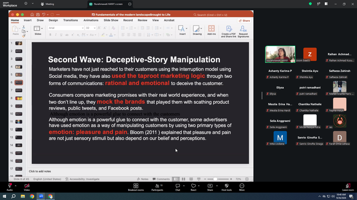Image resolution: width=357 pixels, height=200 pixels.
Task: Unmute the Zoom Audio microphone
Action: tap(9, 187)
